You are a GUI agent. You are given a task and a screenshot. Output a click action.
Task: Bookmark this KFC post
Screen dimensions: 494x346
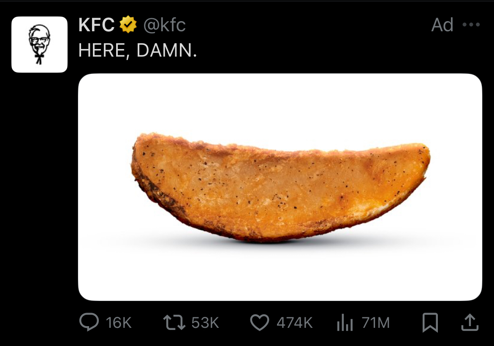[430, 323]
